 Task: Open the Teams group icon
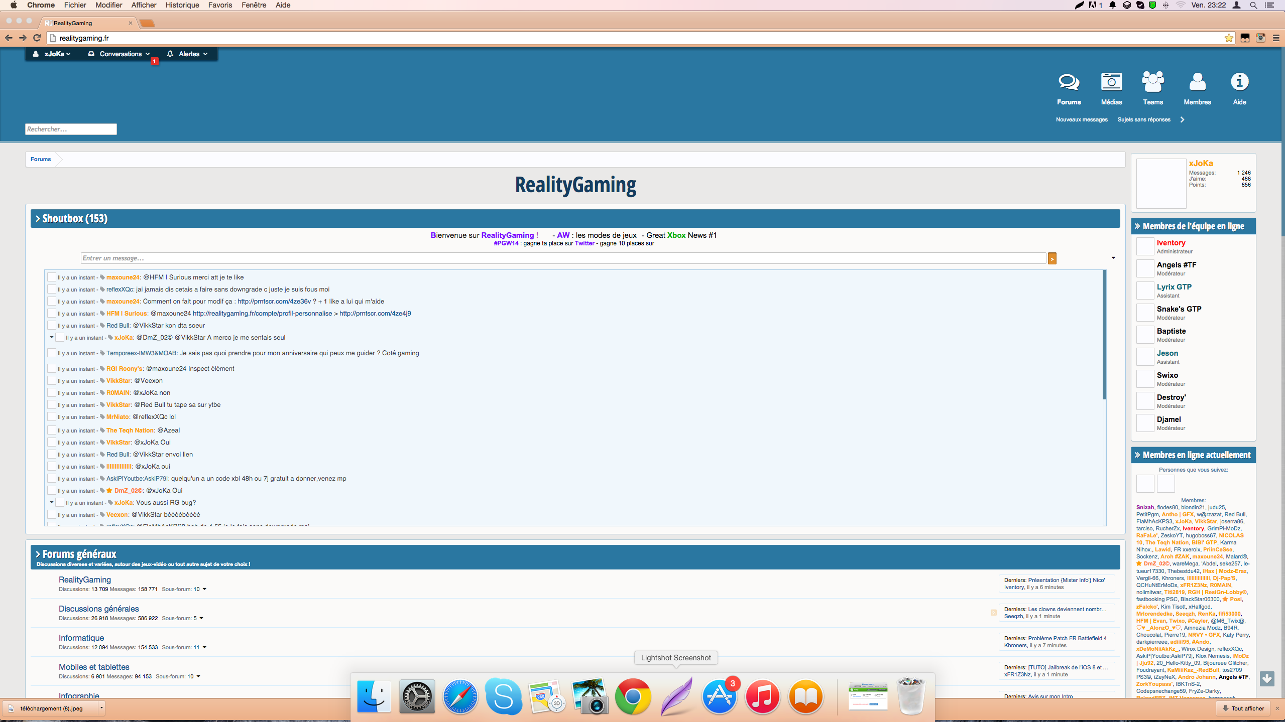pyautogui.click(x=1152, y=81)
